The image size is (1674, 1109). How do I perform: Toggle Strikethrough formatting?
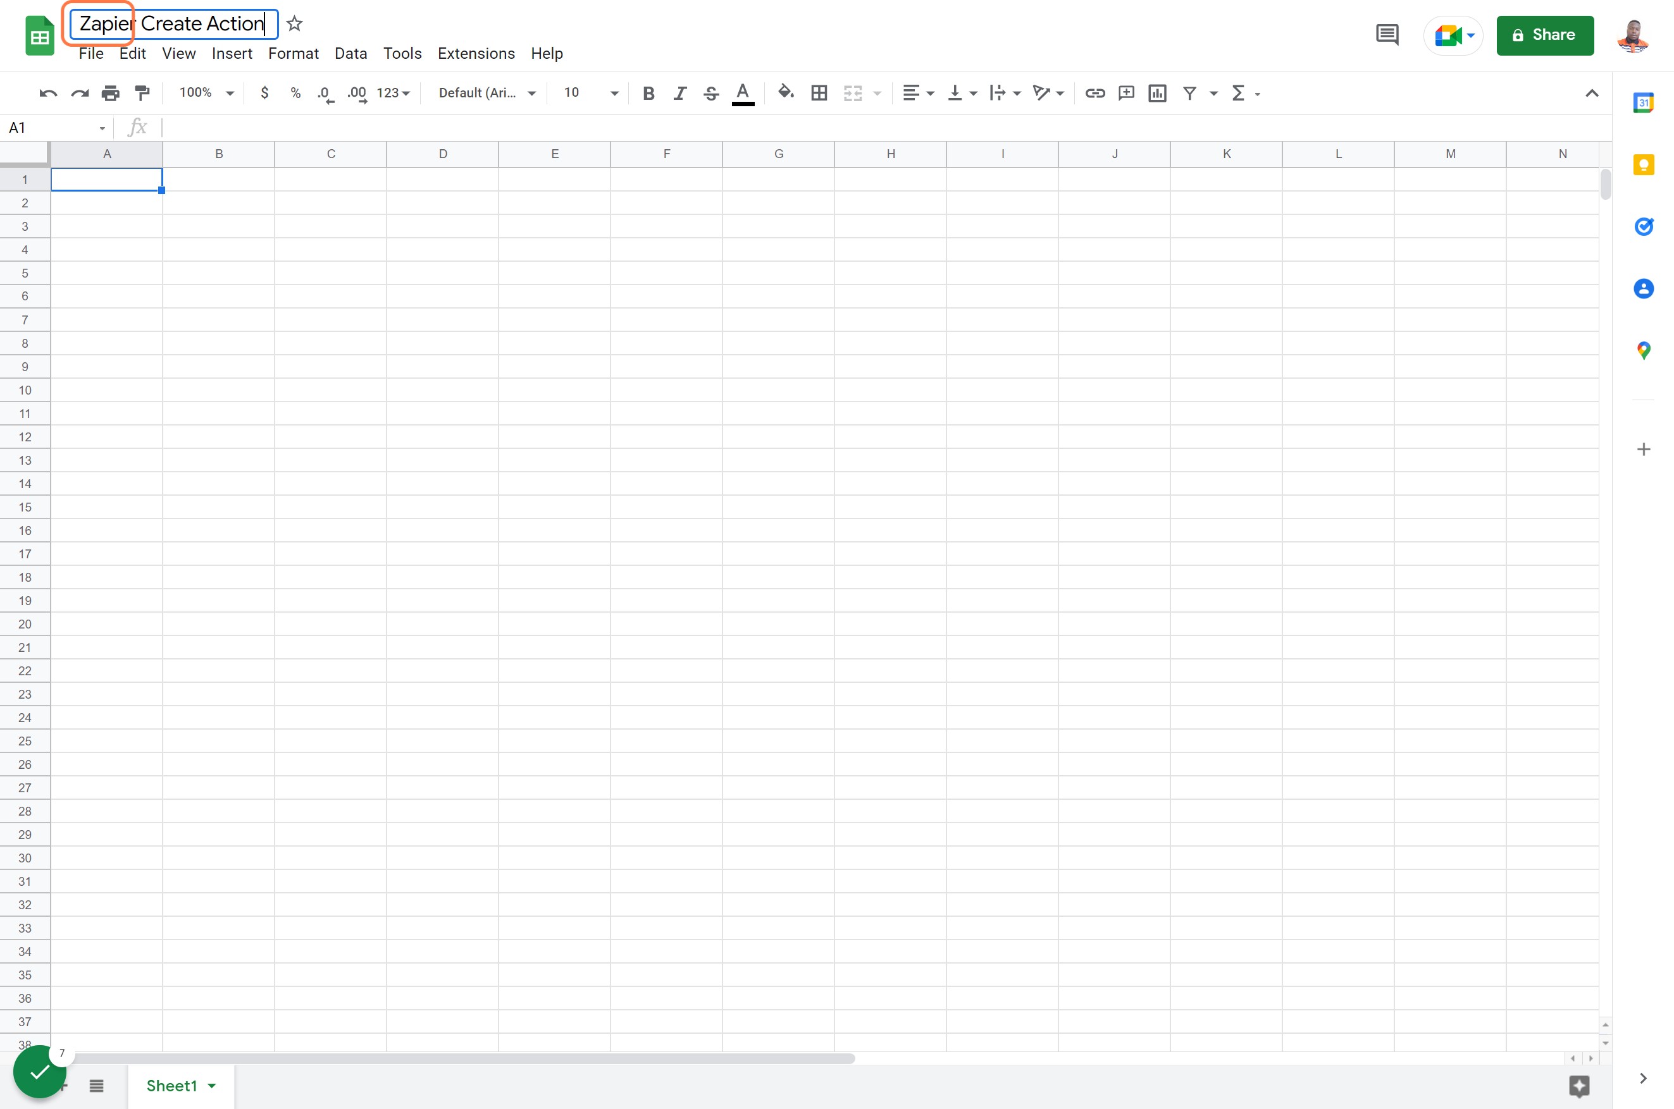[x=711, y=93]
